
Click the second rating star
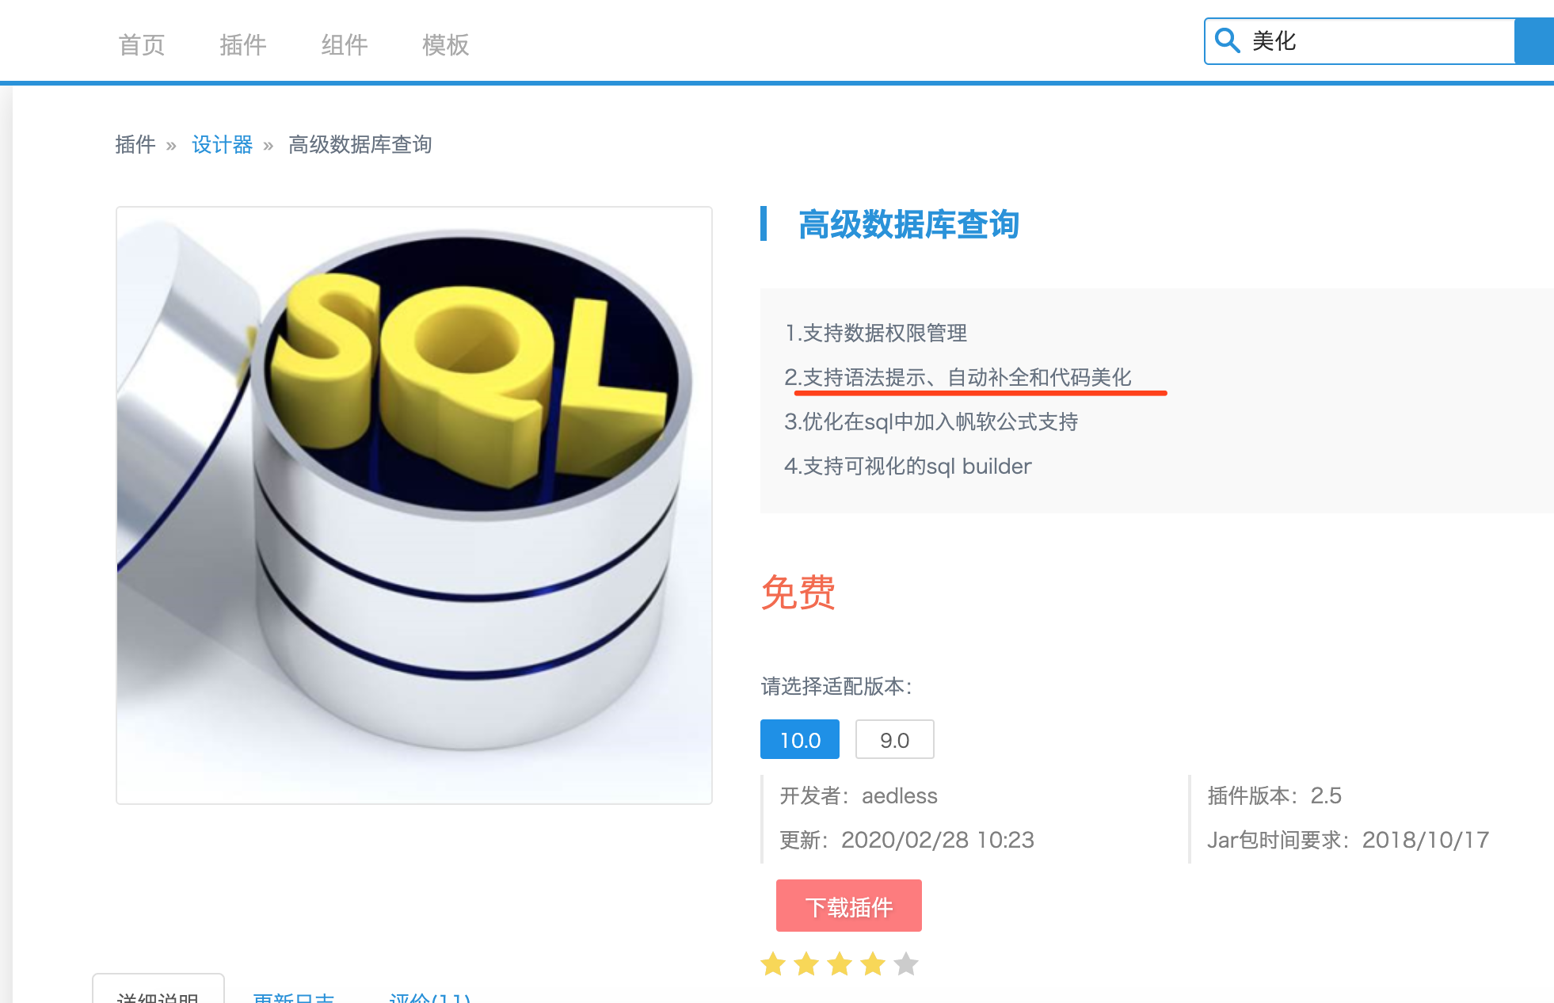(806, 964)
